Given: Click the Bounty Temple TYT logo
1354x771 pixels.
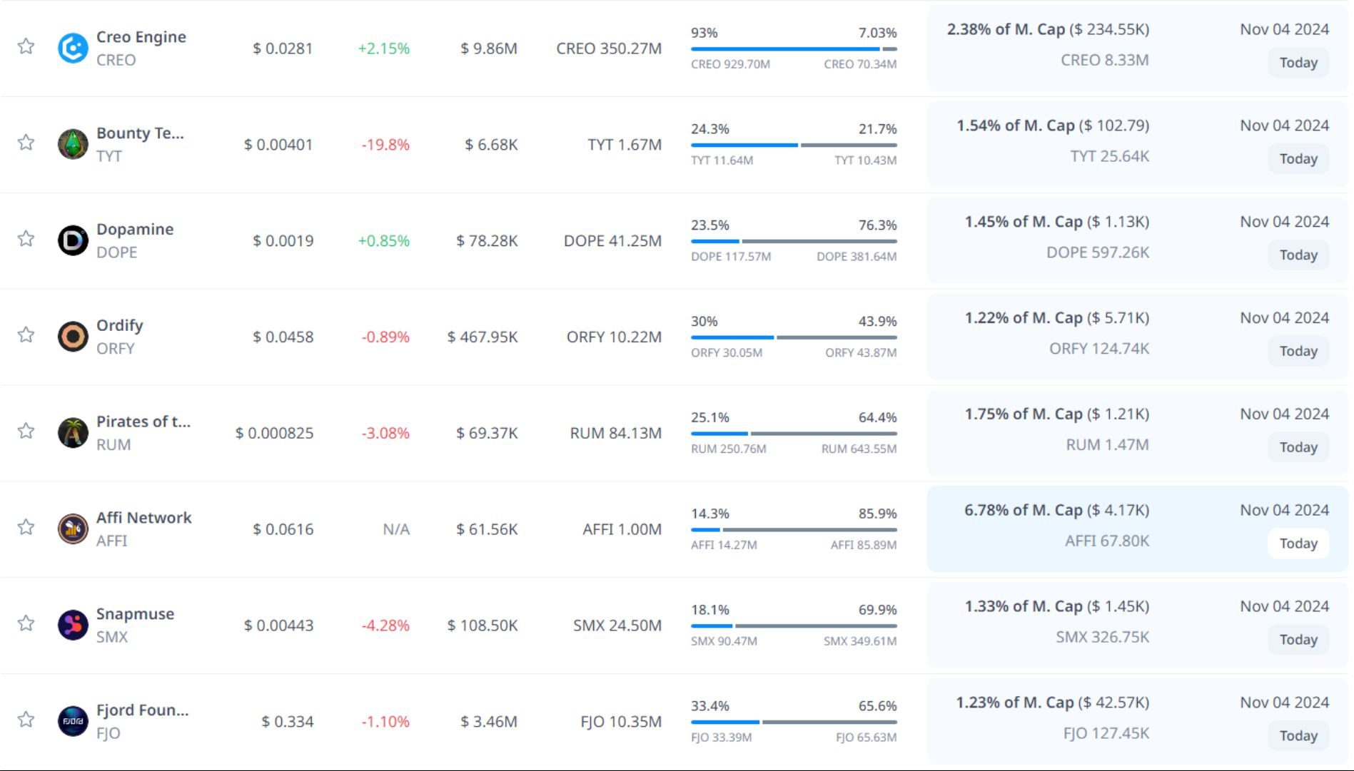Looking at the screenshot, I should pyautogui.click(x=73, y=145).
